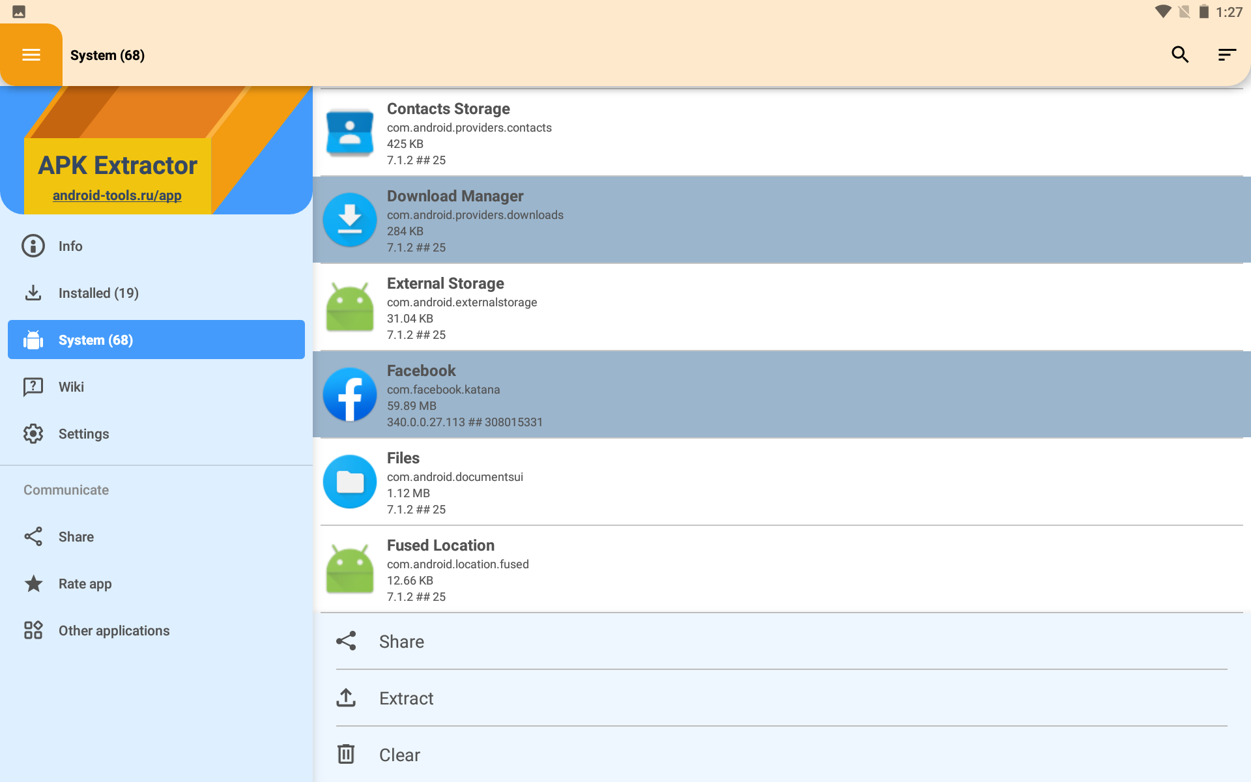Screen dimensions: 1251x782
Task: Select Share under Communicate
Action: 156,536
